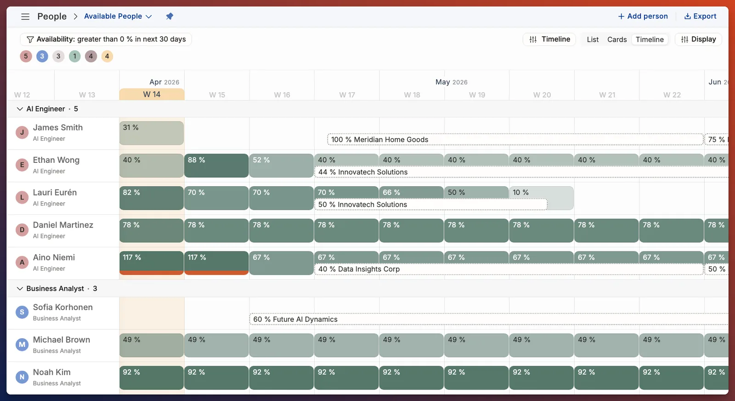Open the hamburger navigation menu
Image resolution: width=735 pixels, height=401 pixels.
(x=25, y=17)
